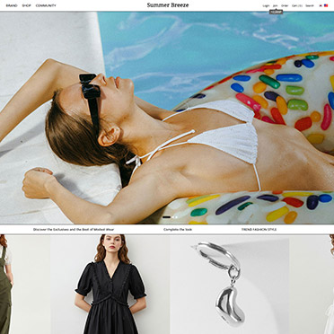Open the TREND FASHION STYLE link
334x334 pixels.
point(259,230)
